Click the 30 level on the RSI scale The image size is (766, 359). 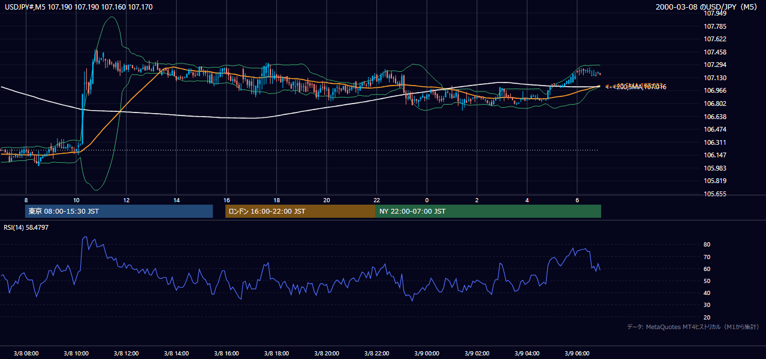coord(707,305)
